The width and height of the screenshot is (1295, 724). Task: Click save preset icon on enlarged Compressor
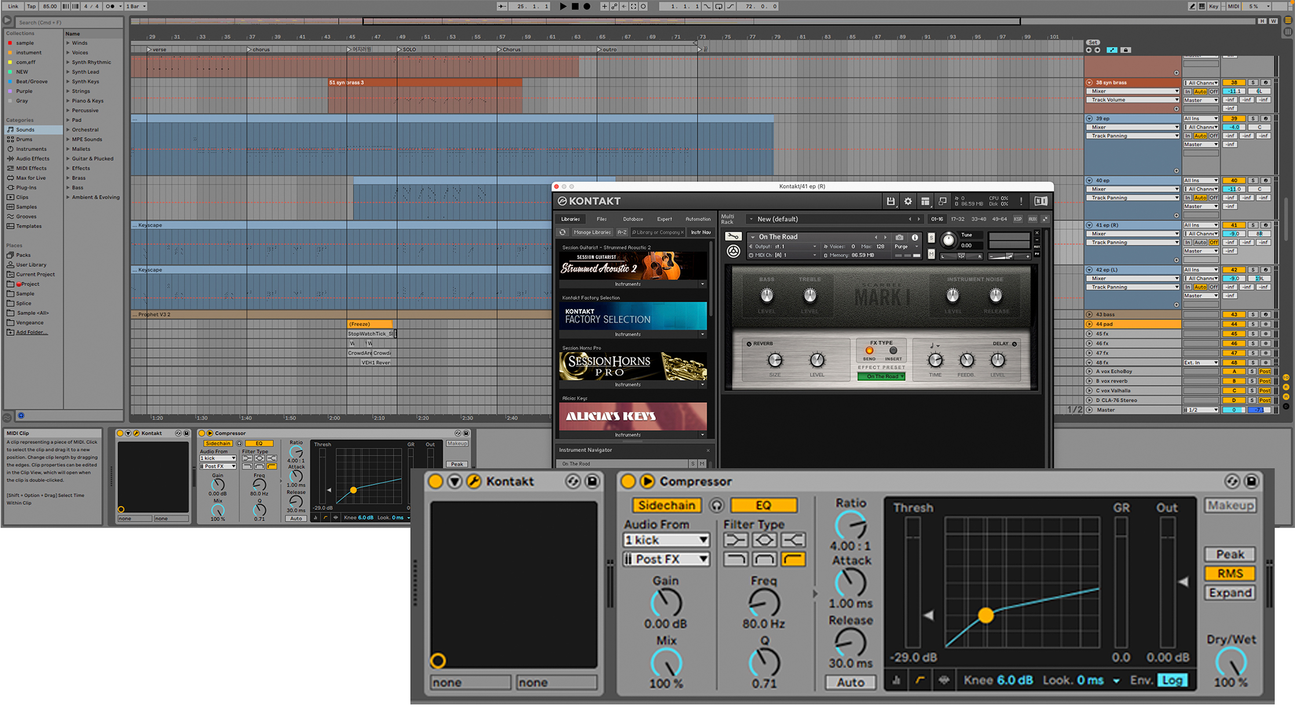[x=1251, y=481]
